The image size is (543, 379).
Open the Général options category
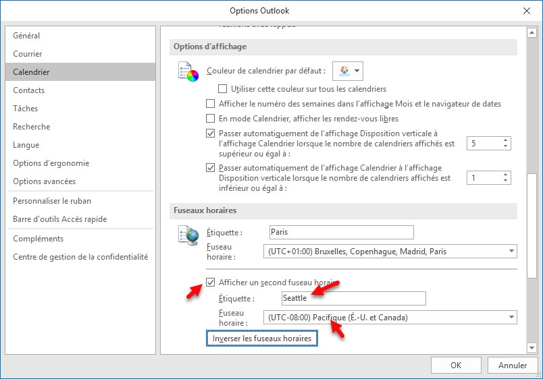coord(80,36)
